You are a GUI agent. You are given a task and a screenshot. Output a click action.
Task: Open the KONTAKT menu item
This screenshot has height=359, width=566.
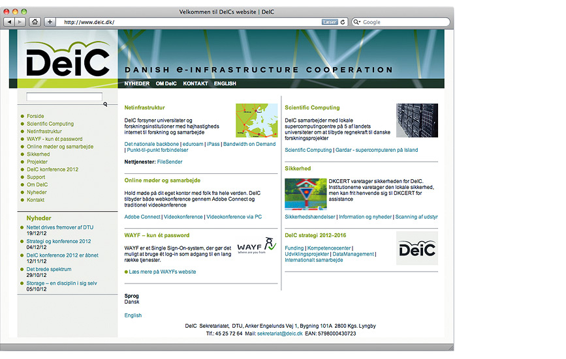coord(195,83)
